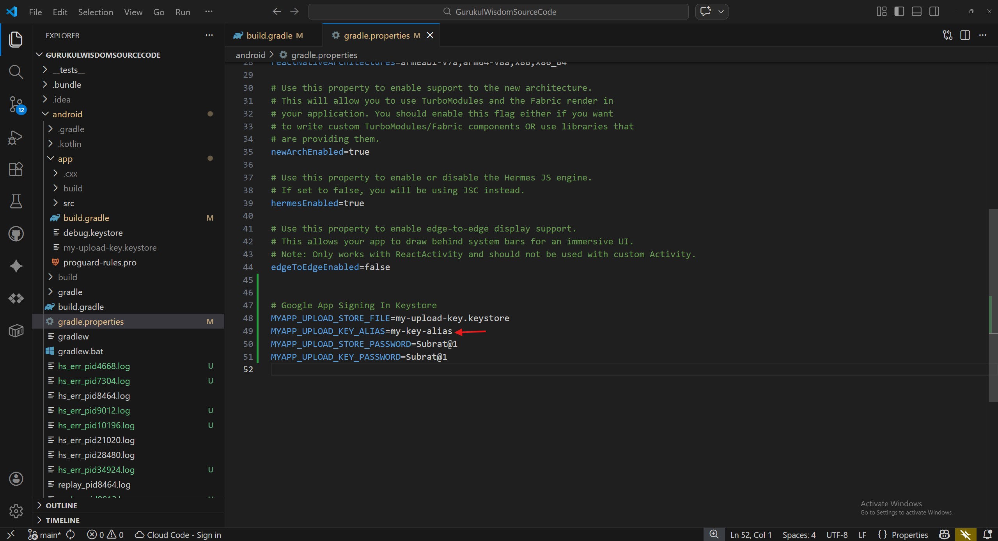Collapse the android folder
The image size is (998, 541).
[x=67, y=114]
